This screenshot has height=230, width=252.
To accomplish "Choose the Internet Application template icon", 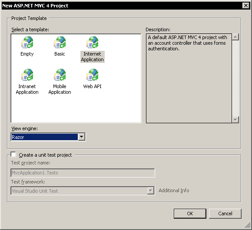I will [x=93, y=43].
